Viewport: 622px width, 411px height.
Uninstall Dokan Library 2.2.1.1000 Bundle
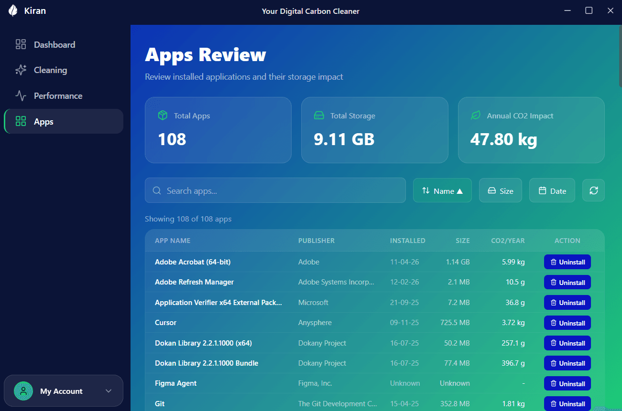pyautogui.click(x=567, y=363)
